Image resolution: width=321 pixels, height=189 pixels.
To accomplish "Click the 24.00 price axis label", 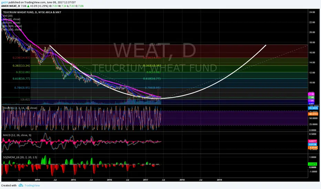I will pyautogui.click(x=312, y=12).
